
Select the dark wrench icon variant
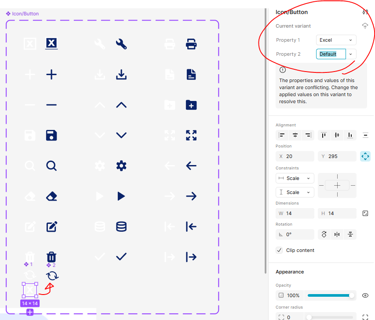[121, 44]
